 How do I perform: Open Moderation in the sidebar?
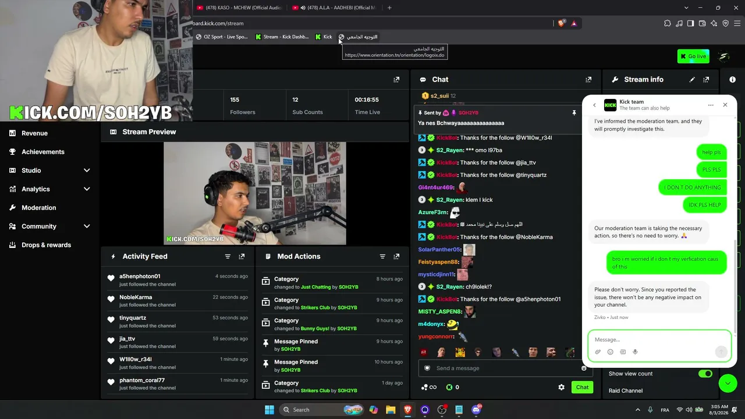pos(38,208)
